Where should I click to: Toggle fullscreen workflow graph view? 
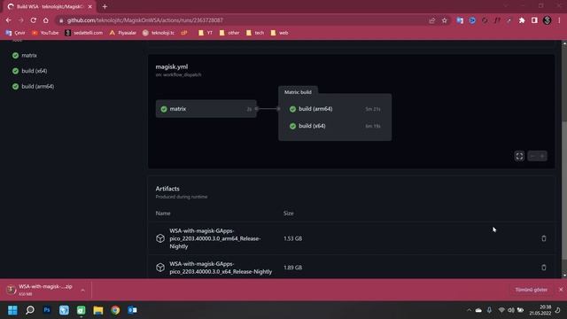point(519,156)
